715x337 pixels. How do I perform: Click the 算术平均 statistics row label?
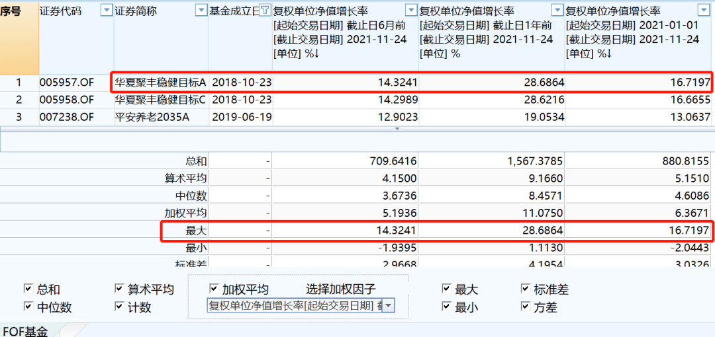(186, 178)
